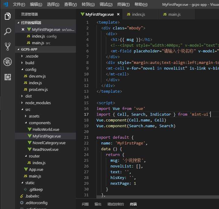Expand the assets folder

click(x=26, y=116)
